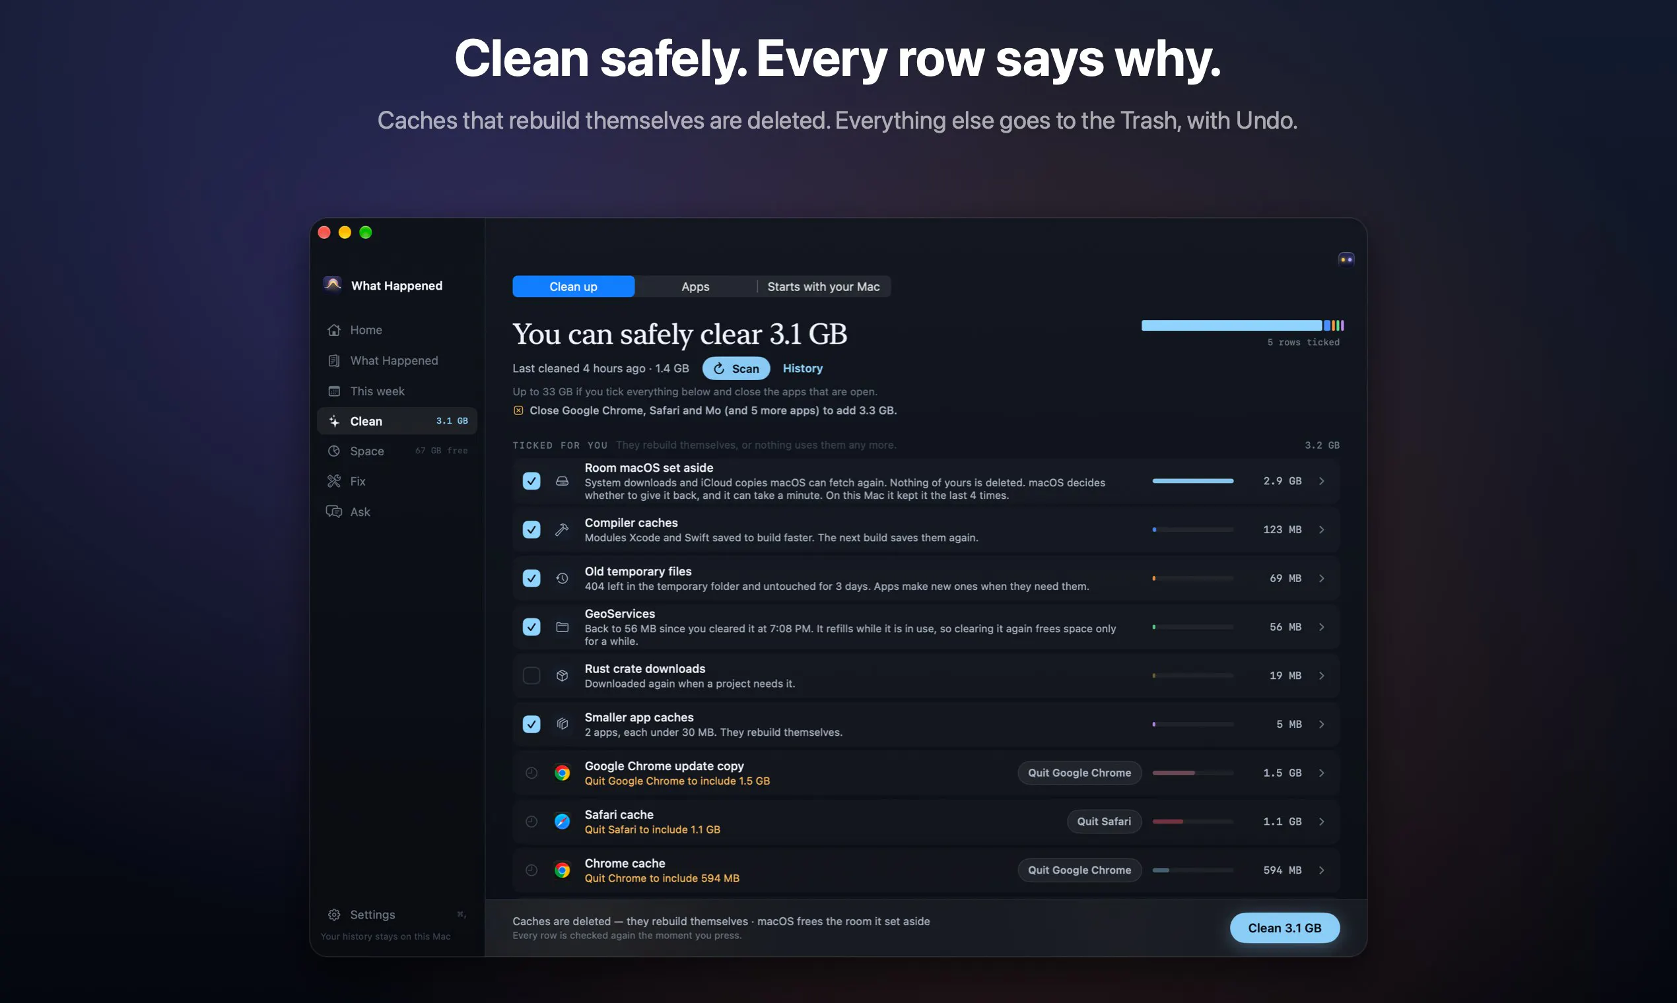Expand Compiler caches details chevron
1677x1003 pixels.
pos(1321,529)
